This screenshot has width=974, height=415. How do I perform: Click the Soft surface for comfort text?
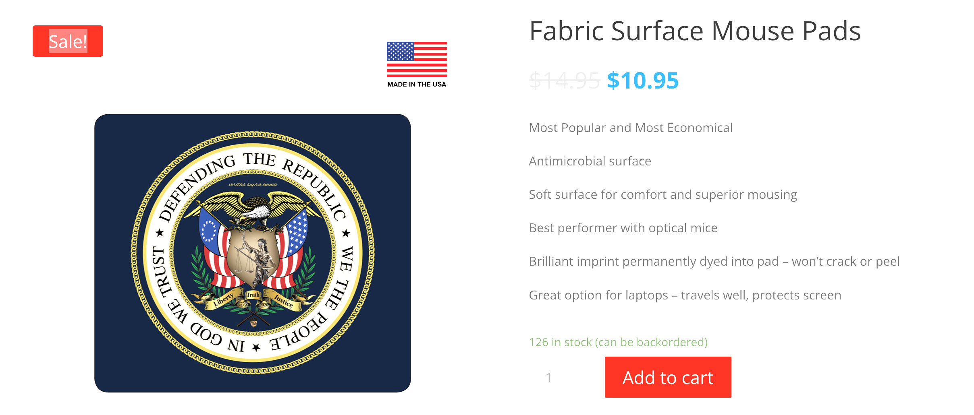tap(663, 194)
